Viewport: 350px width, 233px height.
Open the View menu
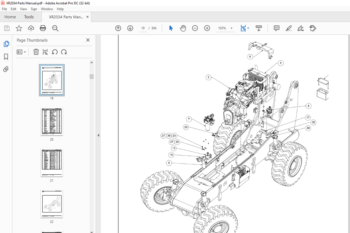coord(23,9)
